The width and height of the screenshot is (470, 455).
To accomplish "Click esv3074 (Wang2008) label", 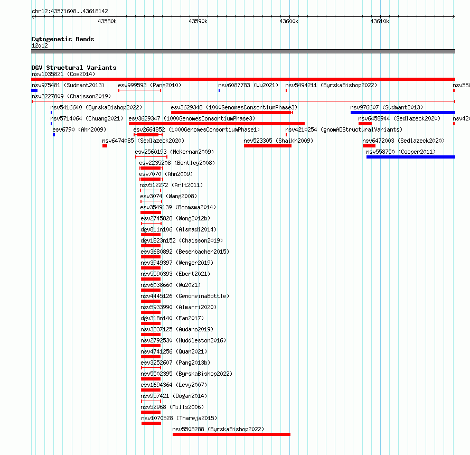I will click(169, 196).
